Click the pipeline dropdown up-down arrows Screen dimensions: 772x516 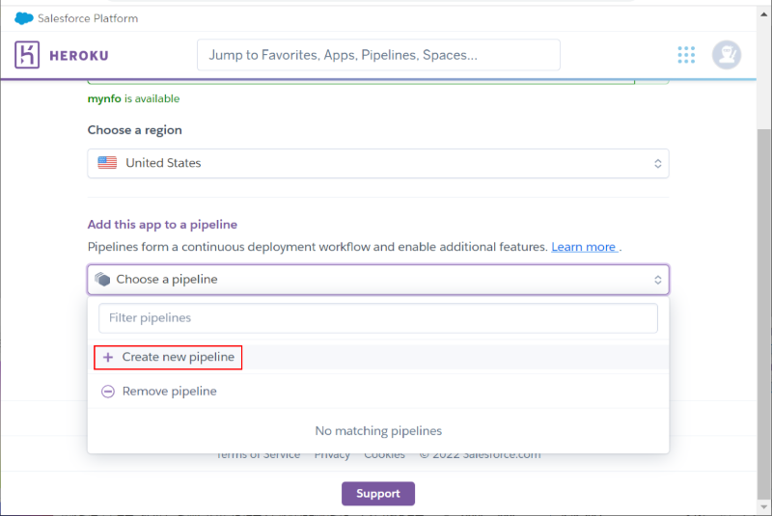658,280
